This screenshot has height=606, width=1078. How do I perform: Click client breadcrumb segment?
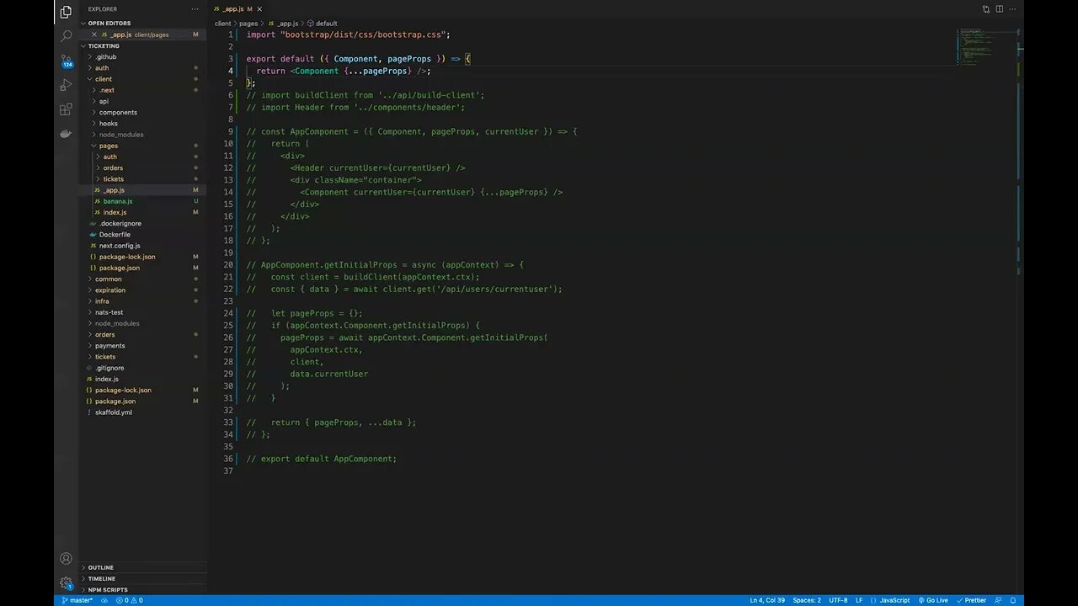[x=222, y=24]
